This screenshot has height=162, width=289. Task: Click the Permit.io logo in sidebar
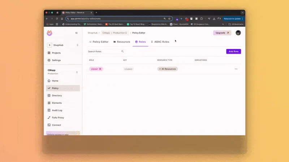click(49, 33)
